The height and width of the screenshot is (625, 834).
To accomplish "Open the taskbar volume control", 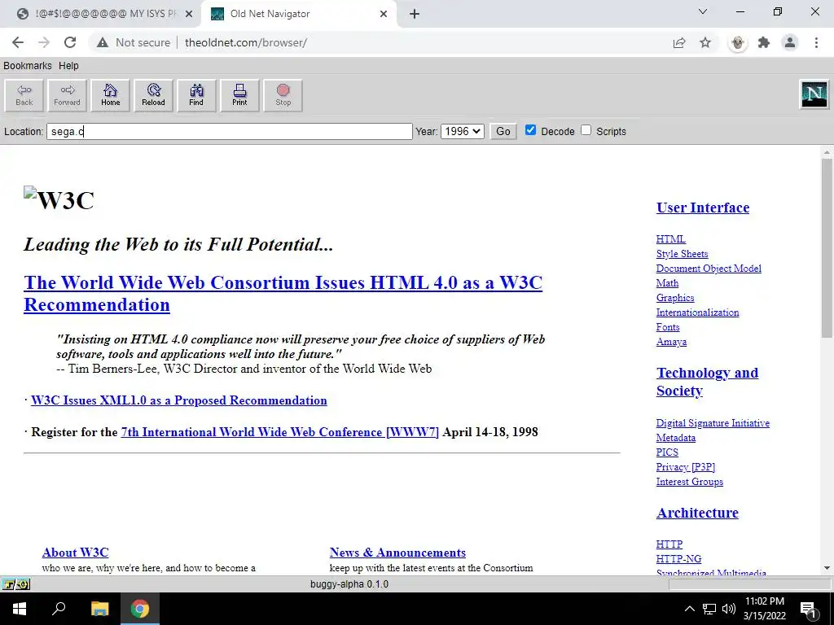I will 729,609.
